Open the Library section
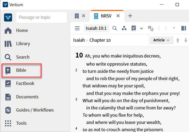Screen dimensions: 189x132 click(x=23, y=44)
